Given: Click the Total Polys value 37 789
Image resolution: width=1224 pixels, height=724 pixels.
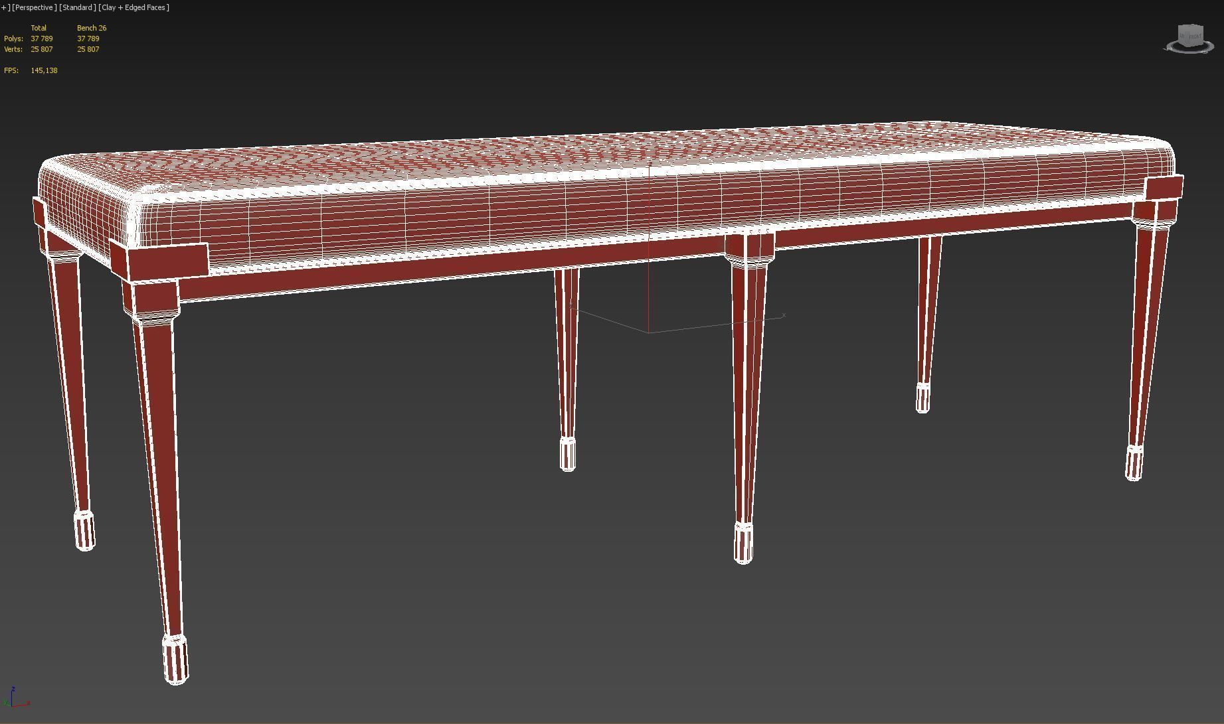Looking at the screenshot, I should pos(42,38).
